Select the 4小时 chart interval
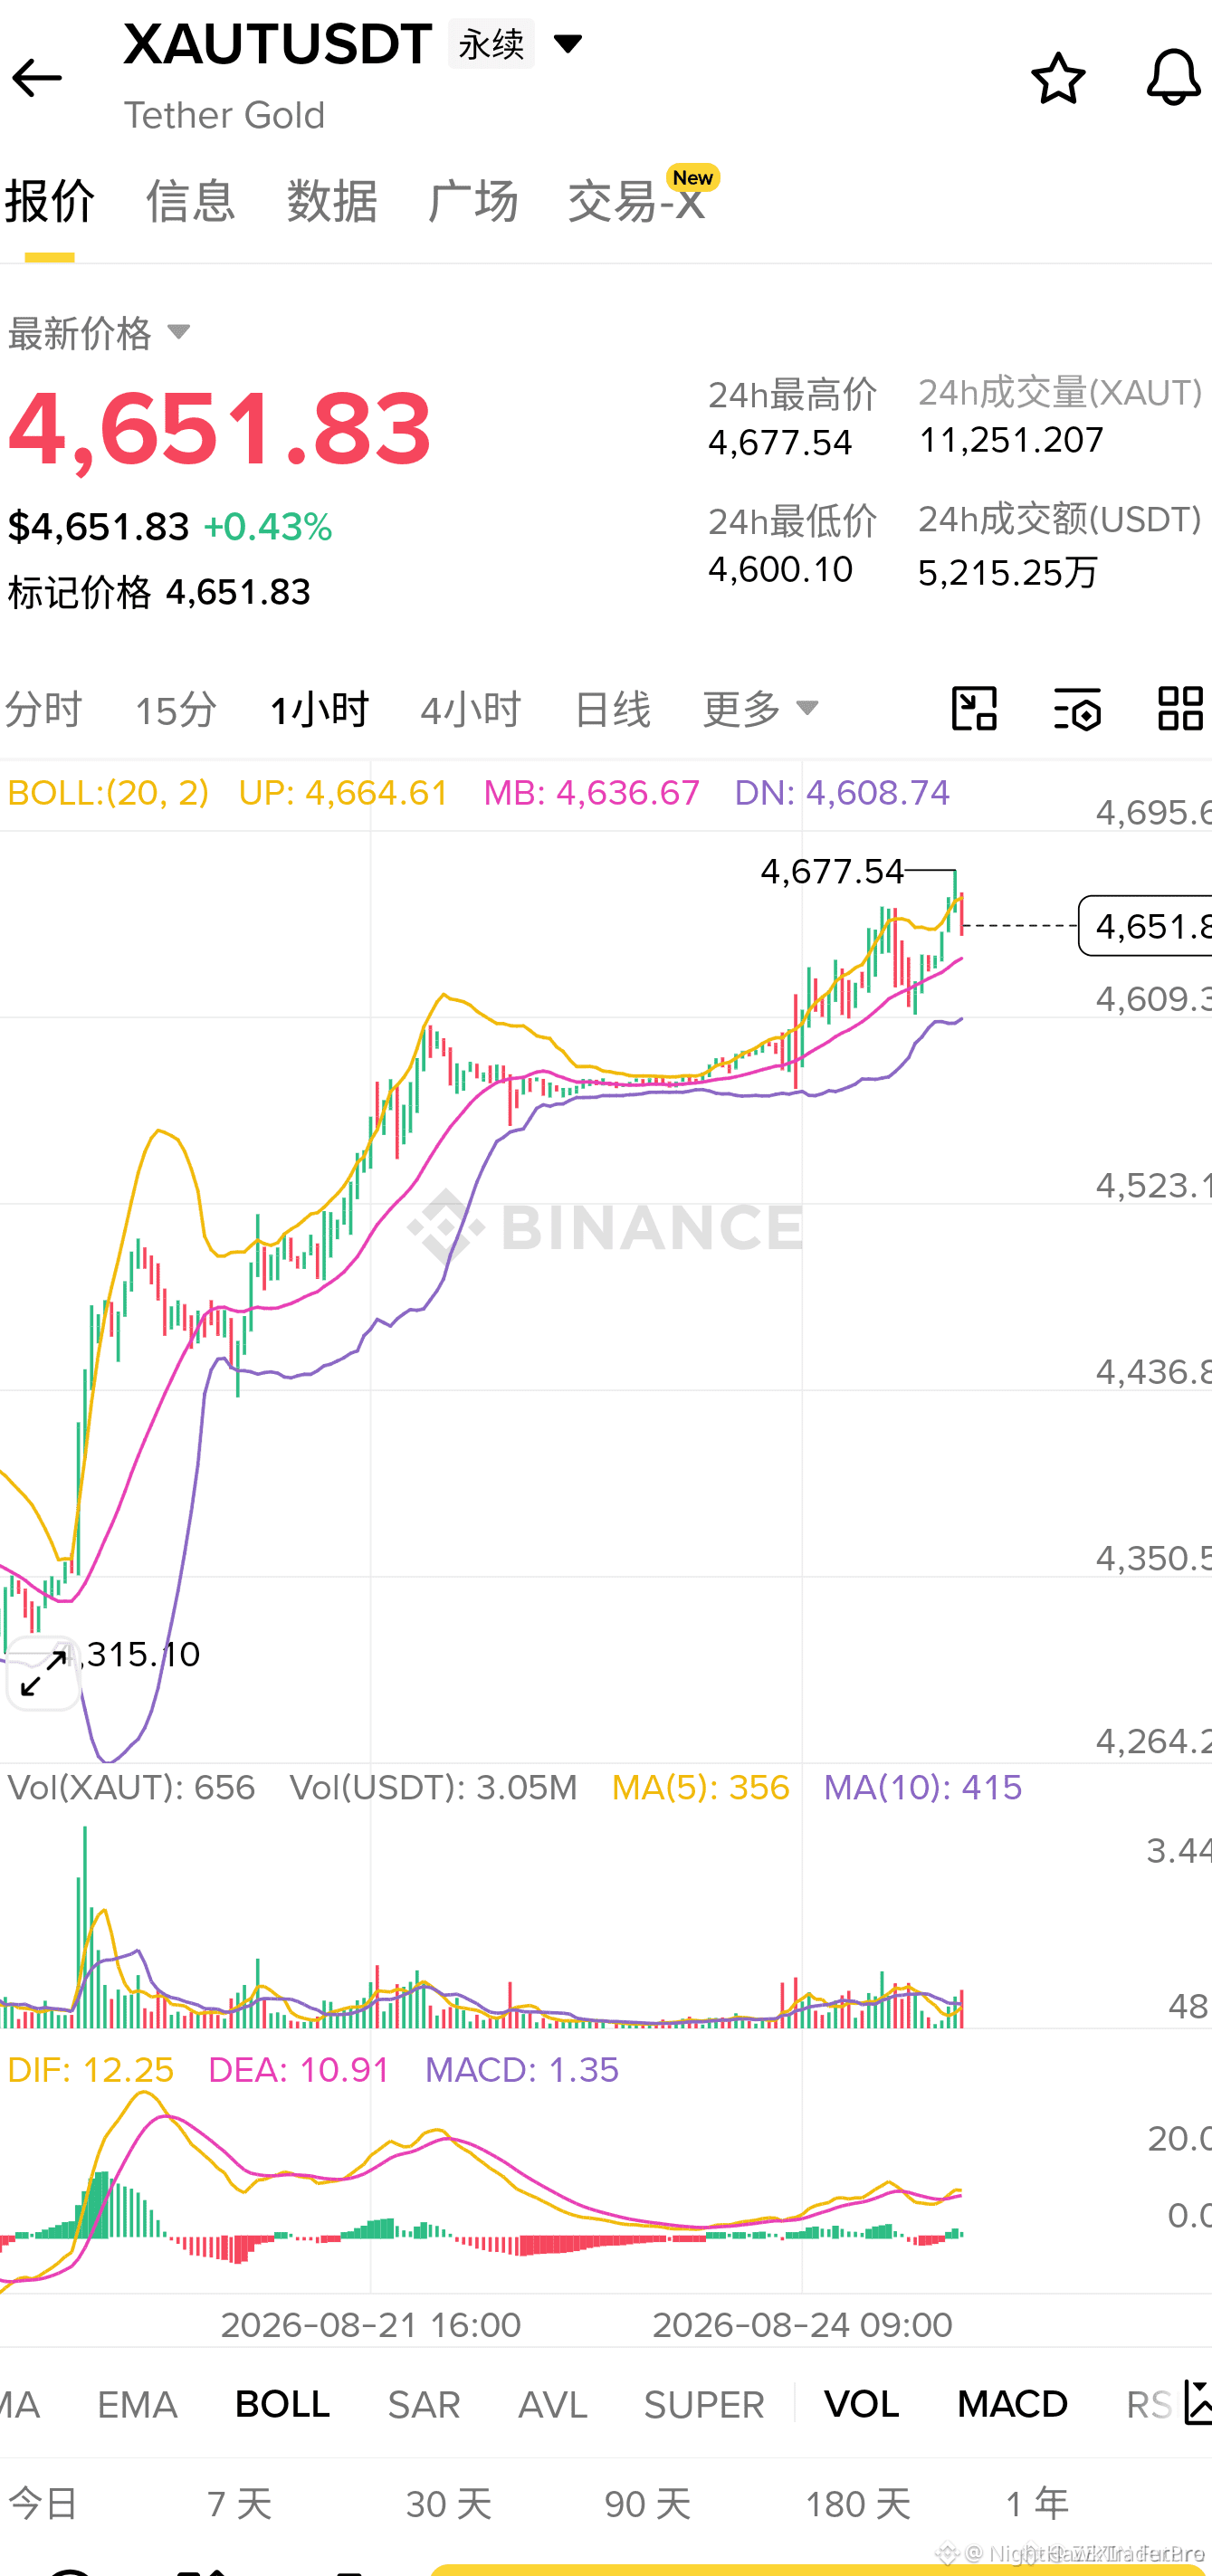 tap(471, 710)
